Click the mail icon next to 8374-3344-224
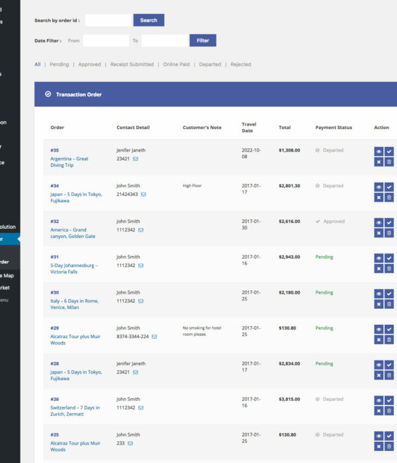Image resolution: width=397 pixels, height=463 pixels. tap(154, 337)
